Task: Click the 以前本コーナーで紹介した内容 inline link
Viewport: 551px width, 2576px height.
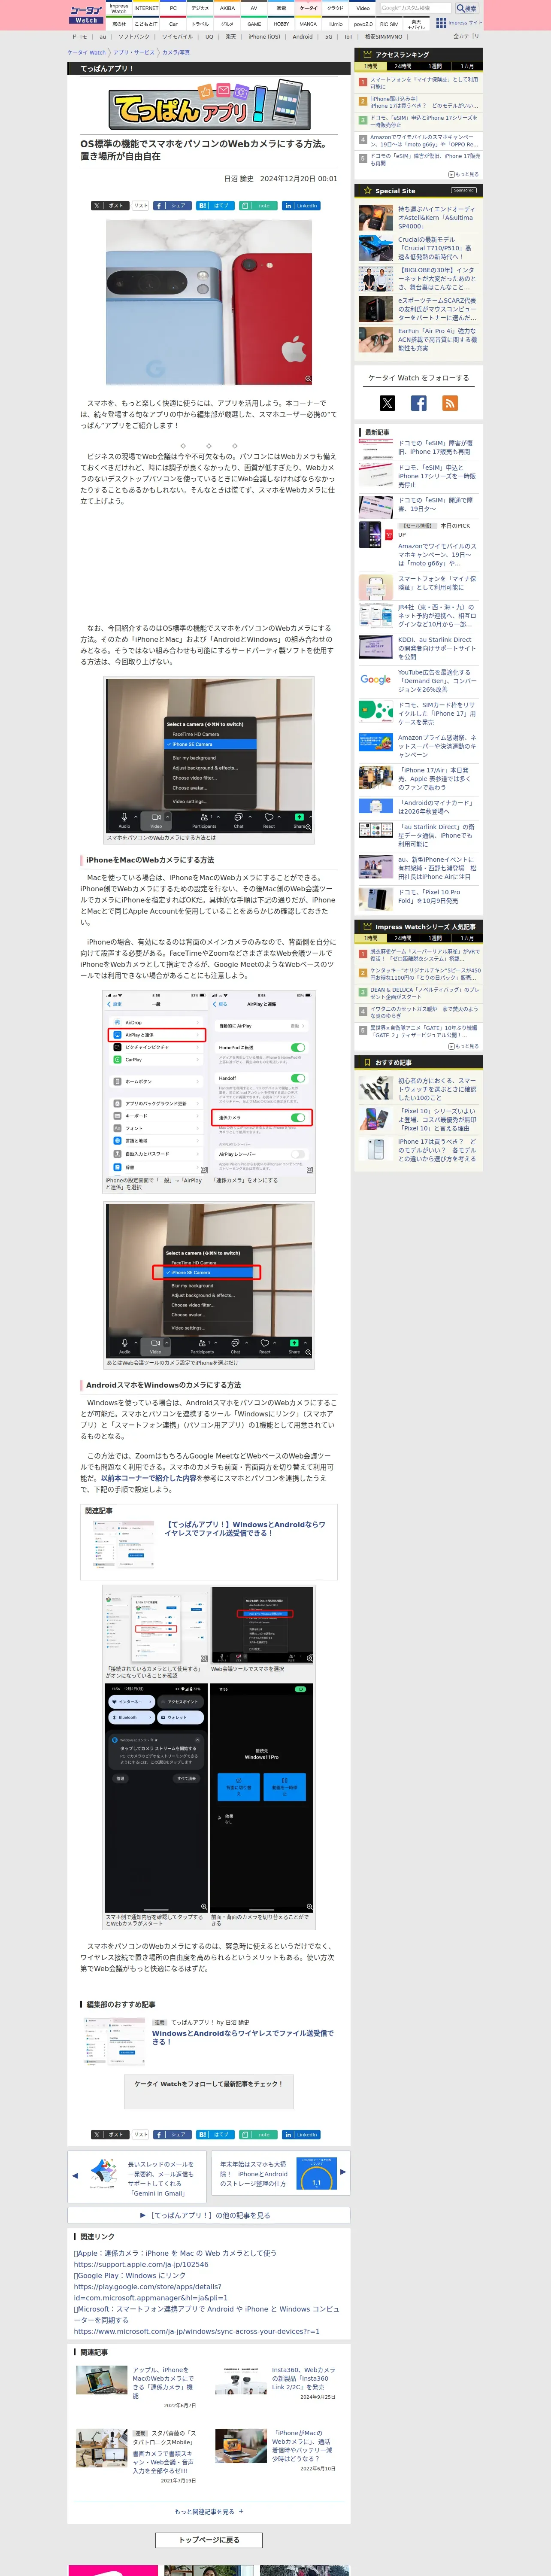Action: (149, 1478)
